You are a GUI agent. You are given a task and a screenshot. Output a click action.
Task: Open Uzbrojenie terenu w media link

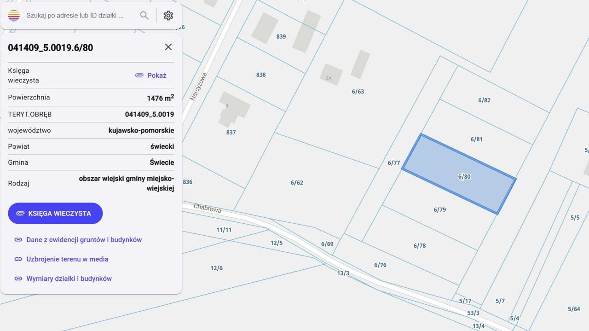[x=62, y=259]
